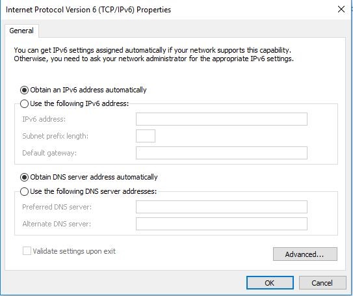Screen dimensions: 353x296
Task: Click the Default gateway text box
Action: 222,153
